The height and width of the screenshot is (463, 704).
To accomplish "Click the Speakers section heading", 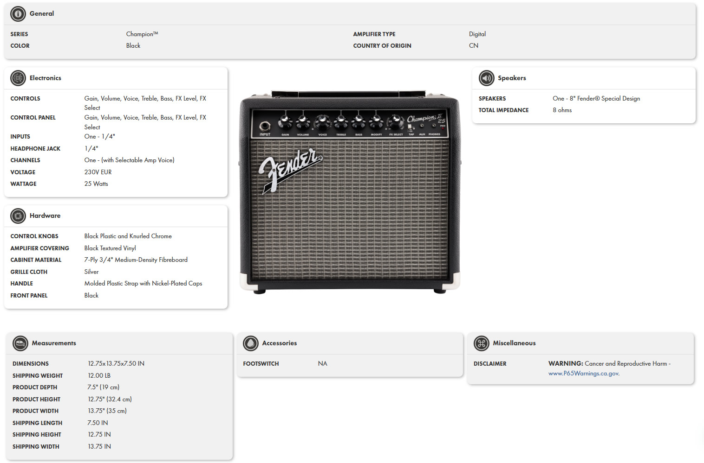I will (x=512, y=78).
